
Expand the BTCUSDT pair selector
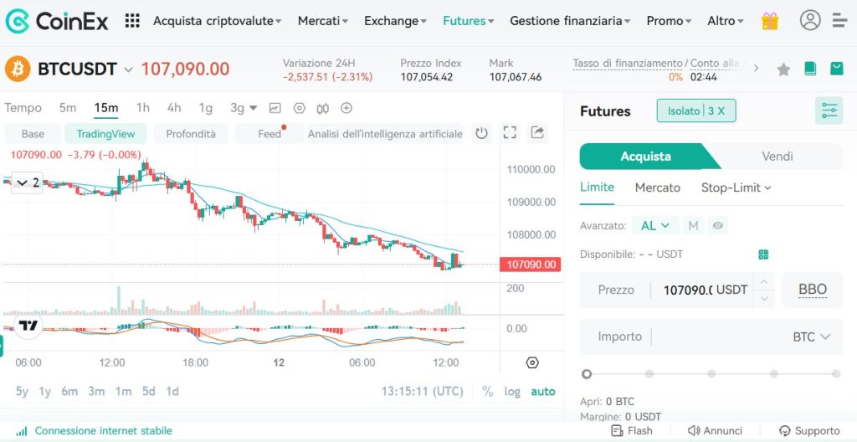128,69
